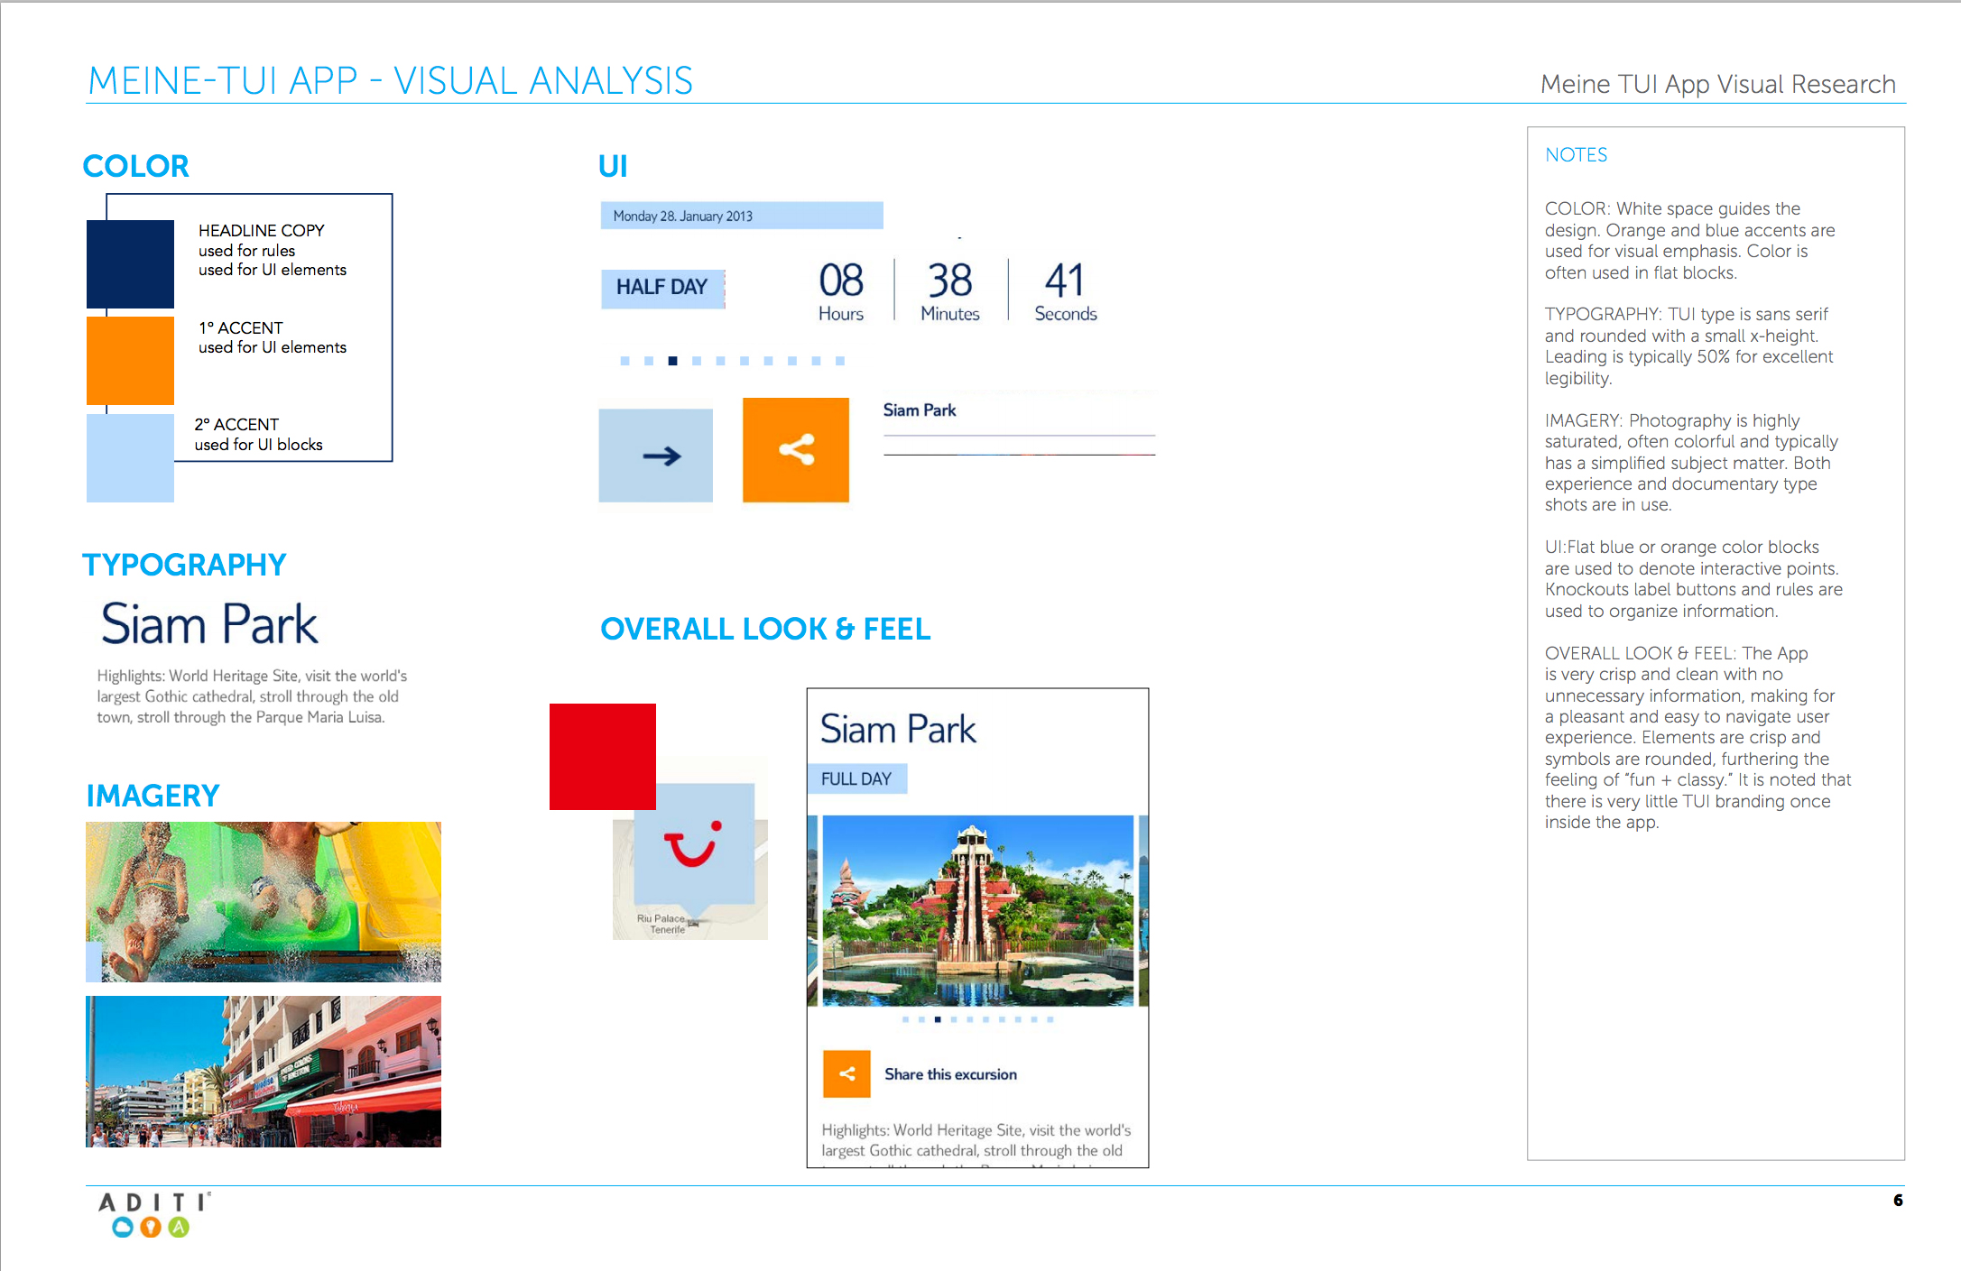Click the page number 6 in the footer
1961x1271 pixels.
1898,1201
